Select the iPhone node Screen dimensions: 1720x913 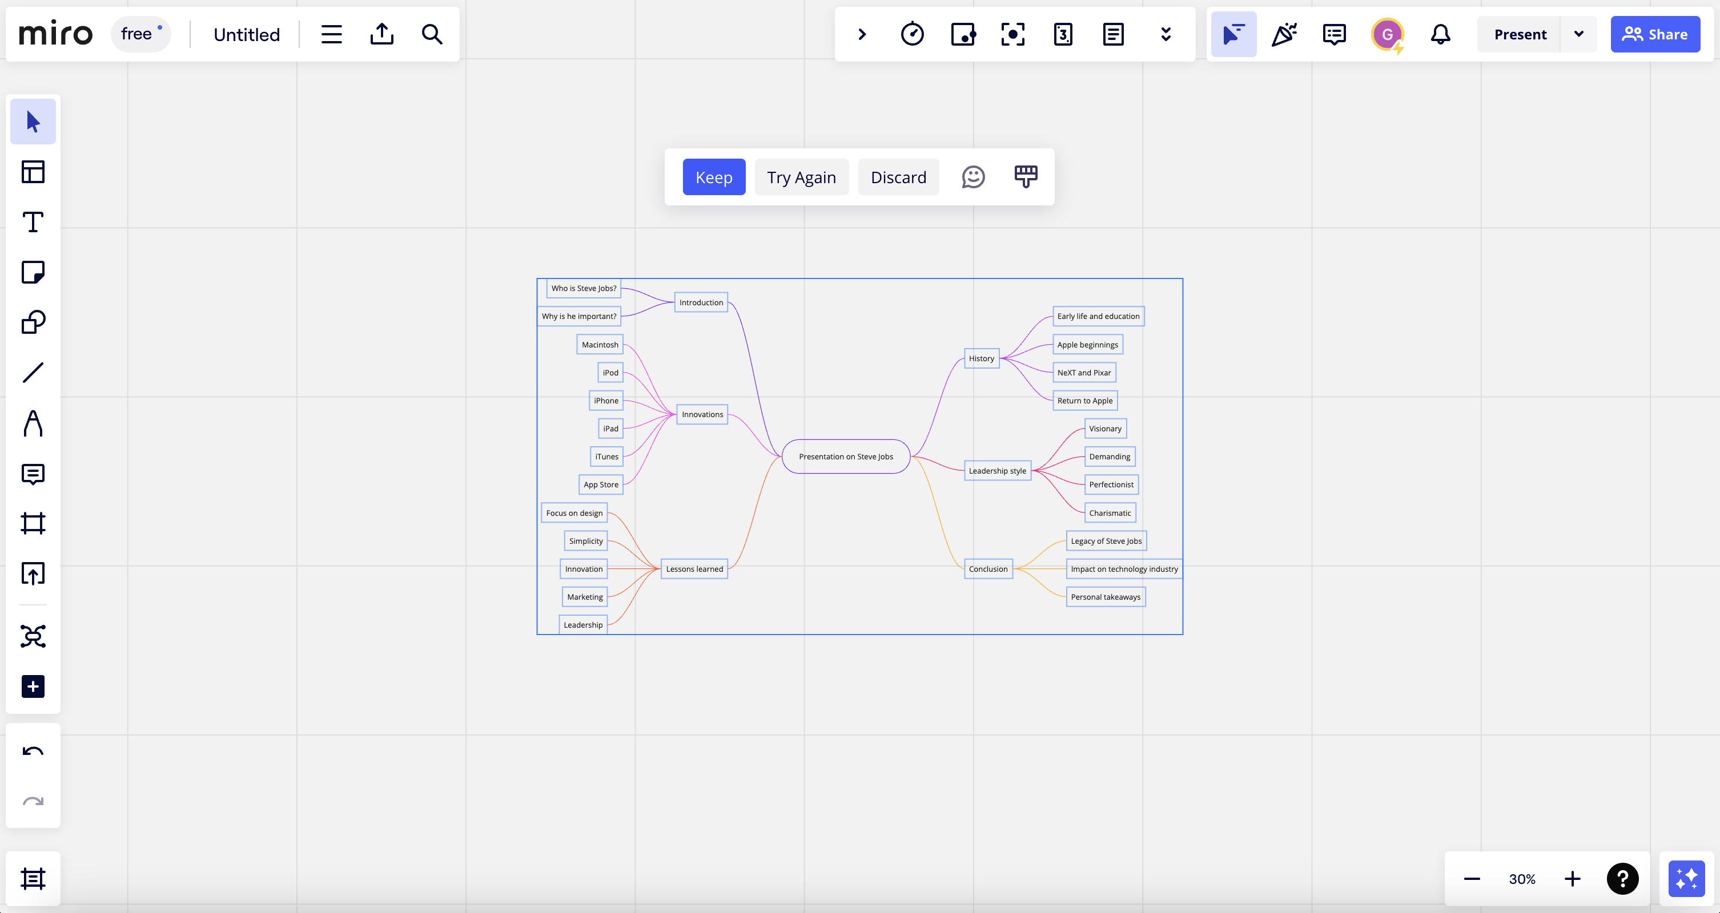click(x=606, y=401)
